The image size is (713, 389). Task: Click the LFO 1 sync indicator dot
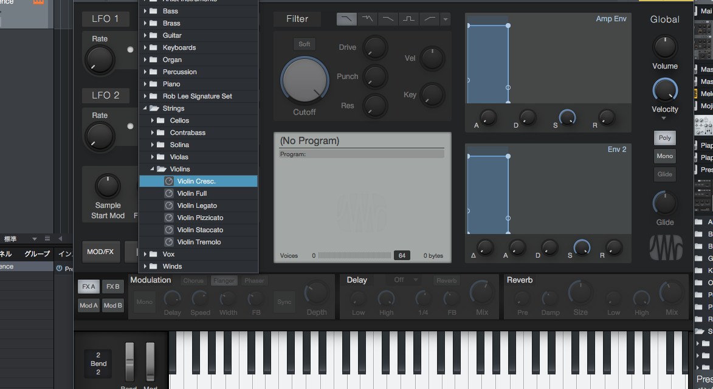pyautogui.click(x=131, y=49)
